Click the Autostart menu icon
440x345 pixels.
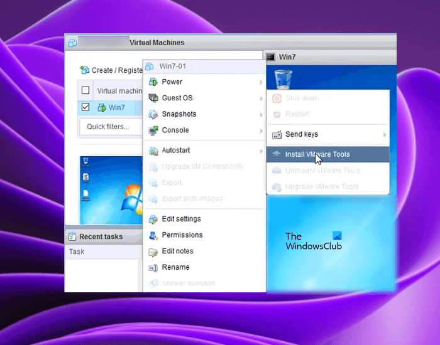pyautogui.click(x=153, y=151)
